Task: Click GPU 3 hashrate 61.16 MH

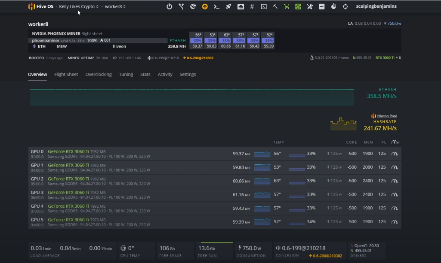Action: tap(241, 195)
